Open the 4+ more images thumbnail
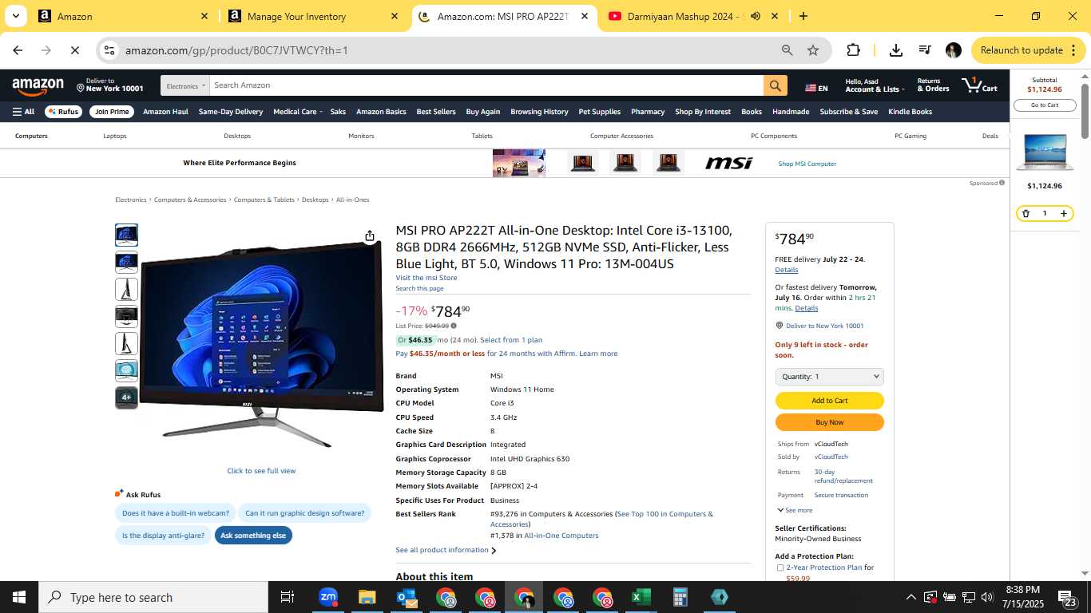 126,397
